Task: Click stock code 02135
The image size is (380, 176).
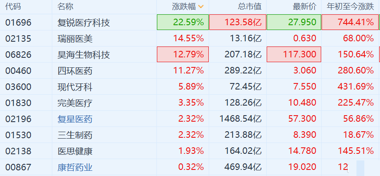Action: coord(18,38)
